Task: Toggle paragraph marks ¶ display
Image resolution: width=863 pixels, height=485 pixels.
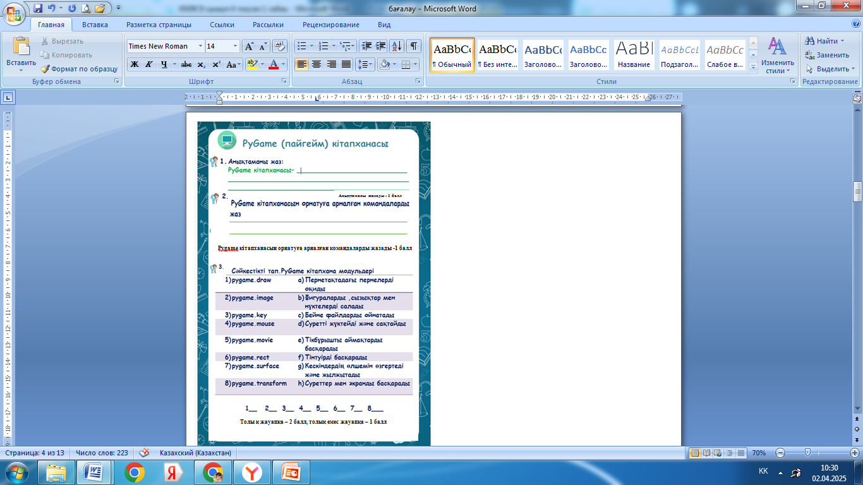Action: click(x=414, y=46)
